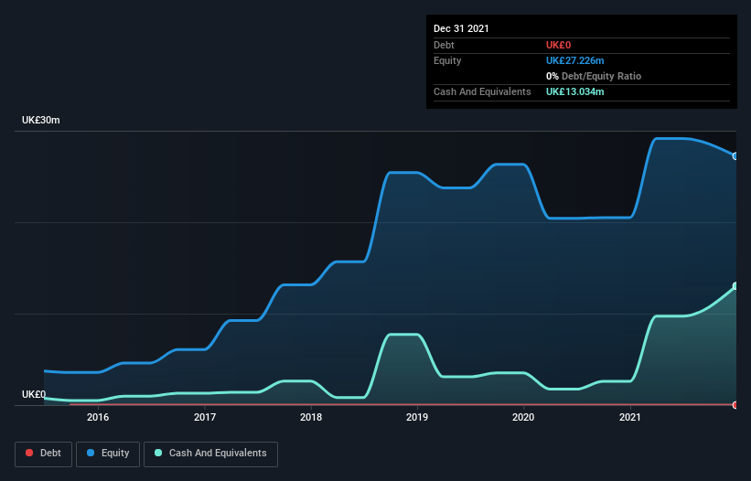Click the UK£0 y-axis label

pyautogui.click(x=34, y=394)
